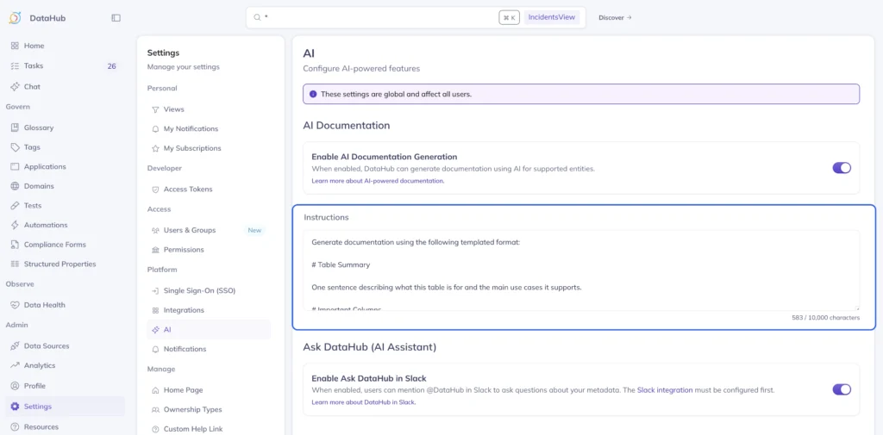Collapse the sidebar with the panel icon
The width and height of the screenshot is (883, 435).
(116, 18)
